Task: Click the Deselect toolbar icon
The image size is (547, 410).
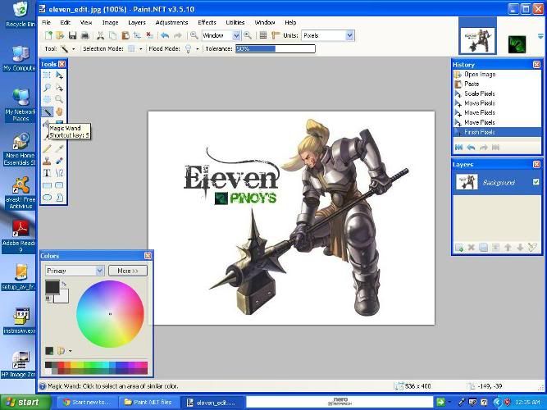Action: click(x=149, y=35)
